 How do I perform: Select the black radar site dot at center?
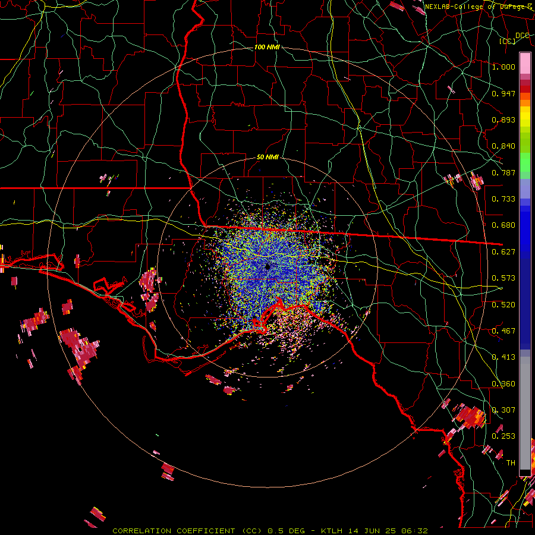click(x=267, y=266)
